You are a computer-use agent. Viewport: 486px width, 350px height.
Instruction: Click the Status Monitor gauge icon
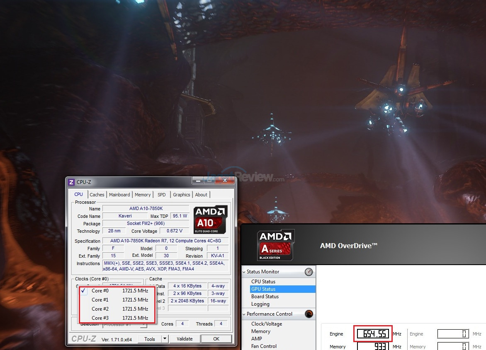click(x=309, y=272)
